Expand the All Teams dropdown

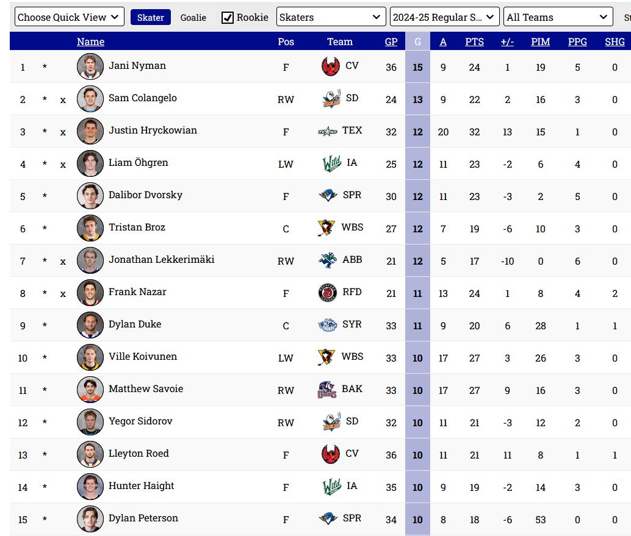point(558,17)
